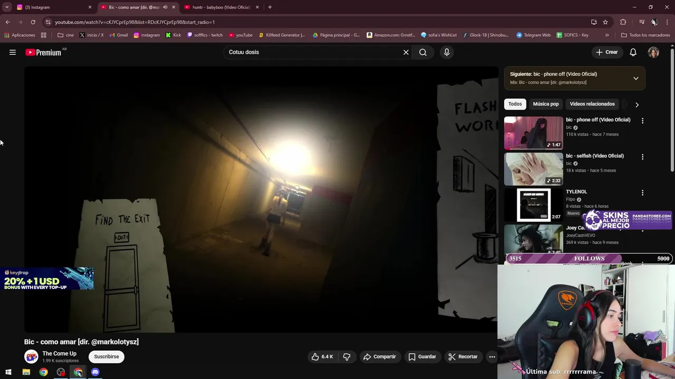Open the Telegram Web bookmark

point(533,35)
